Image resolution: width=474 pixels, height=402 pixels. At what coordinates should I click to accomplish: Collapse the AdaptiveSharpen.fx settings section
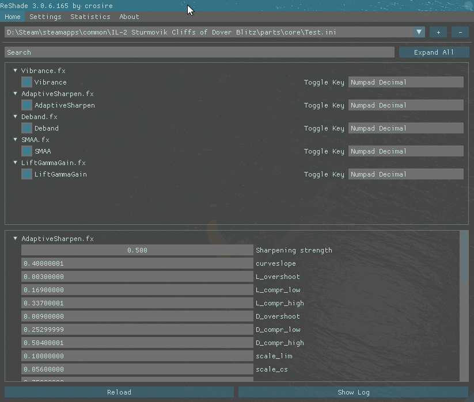16,238
